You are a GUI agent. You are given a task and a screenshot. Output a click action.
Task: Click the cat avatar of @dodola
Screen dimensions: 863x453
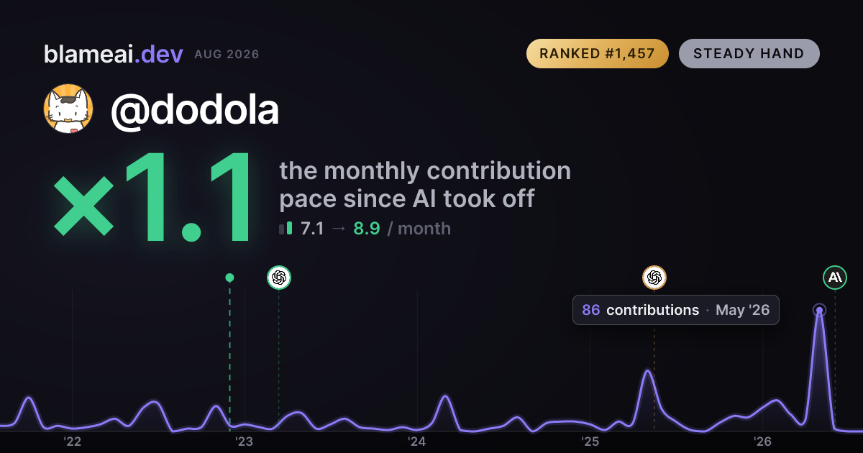click(69, 109)
